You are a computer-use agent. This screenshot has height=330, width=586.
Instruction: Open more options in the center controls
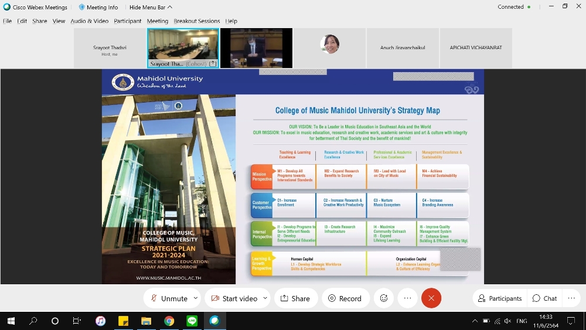click(x=408, y=298)
